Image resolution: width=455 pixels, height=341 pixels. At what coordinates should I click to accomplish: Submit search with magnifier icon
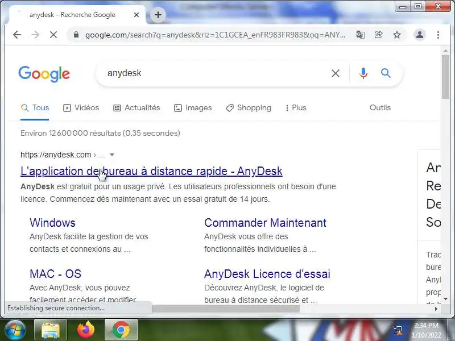pos(386,73)
